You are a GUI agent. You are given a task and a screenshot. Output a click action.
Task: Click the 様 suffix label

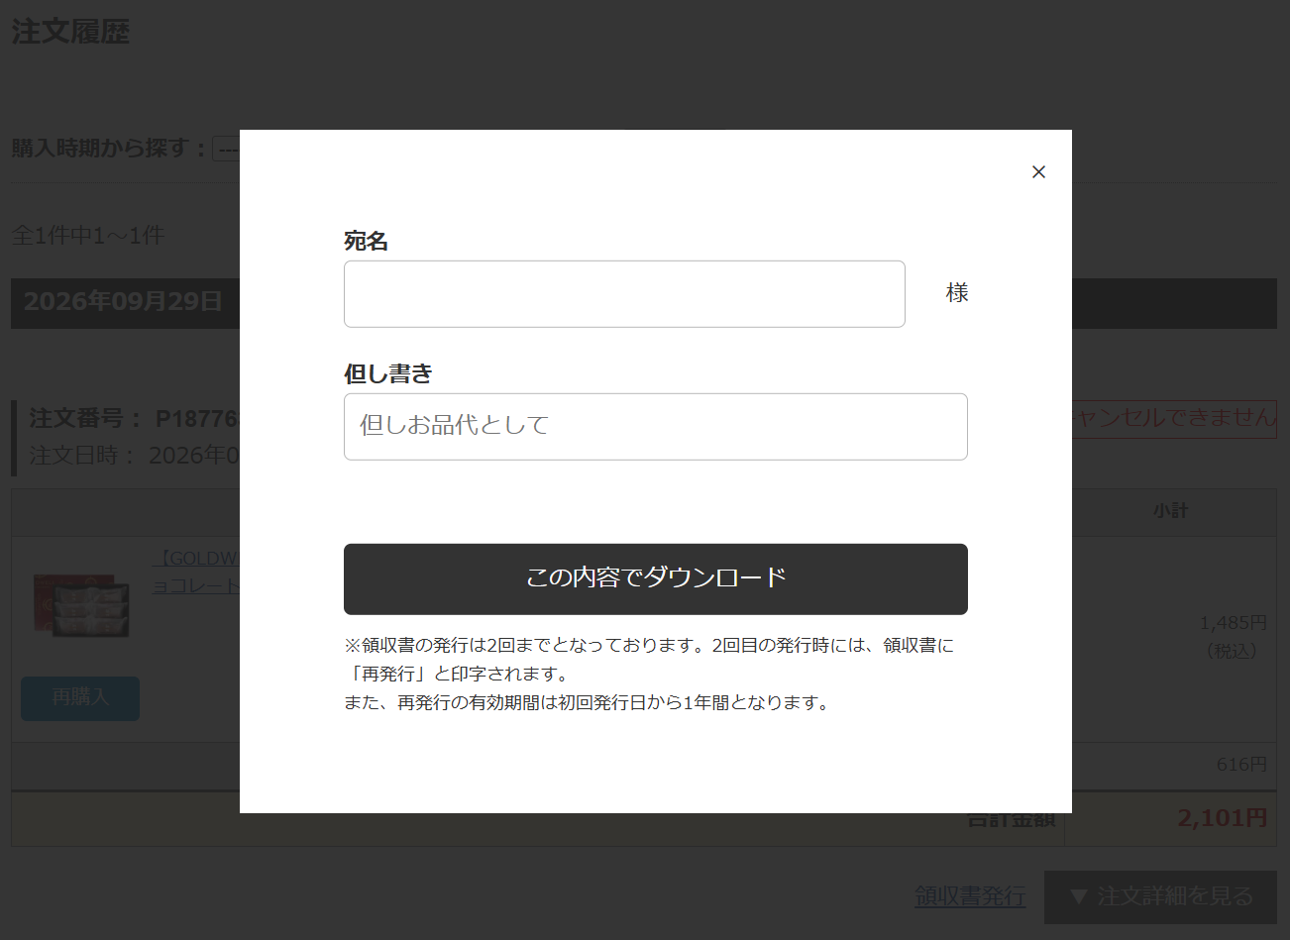coord(957,293)
